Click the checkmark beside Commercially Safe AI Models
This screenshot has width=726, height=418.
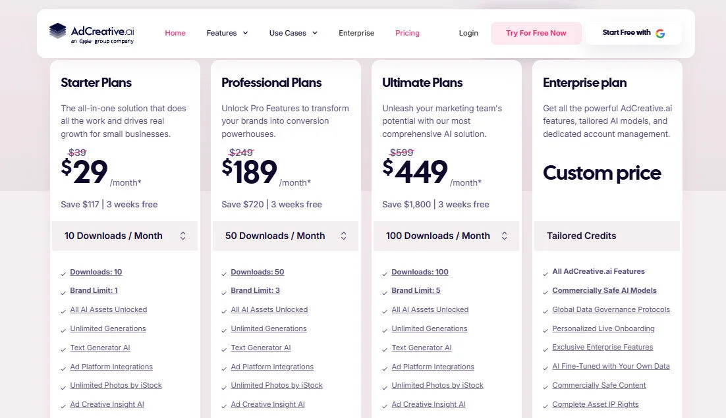click(545, 290)
